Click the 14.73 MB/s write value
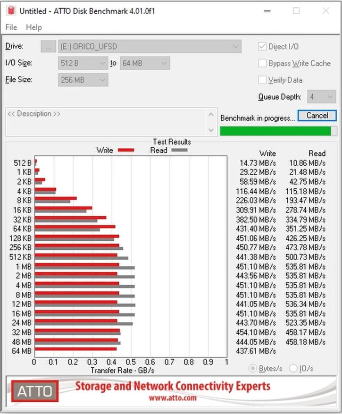 click(x=258, y=163)
